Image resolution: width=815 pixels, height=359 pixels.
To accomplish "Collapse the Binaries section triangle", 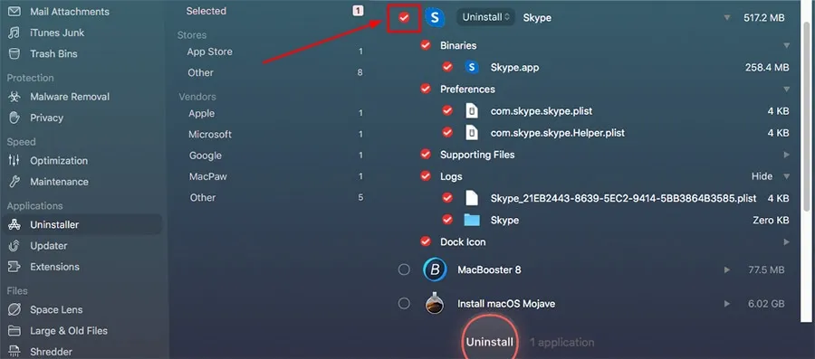I will [786, 45].
